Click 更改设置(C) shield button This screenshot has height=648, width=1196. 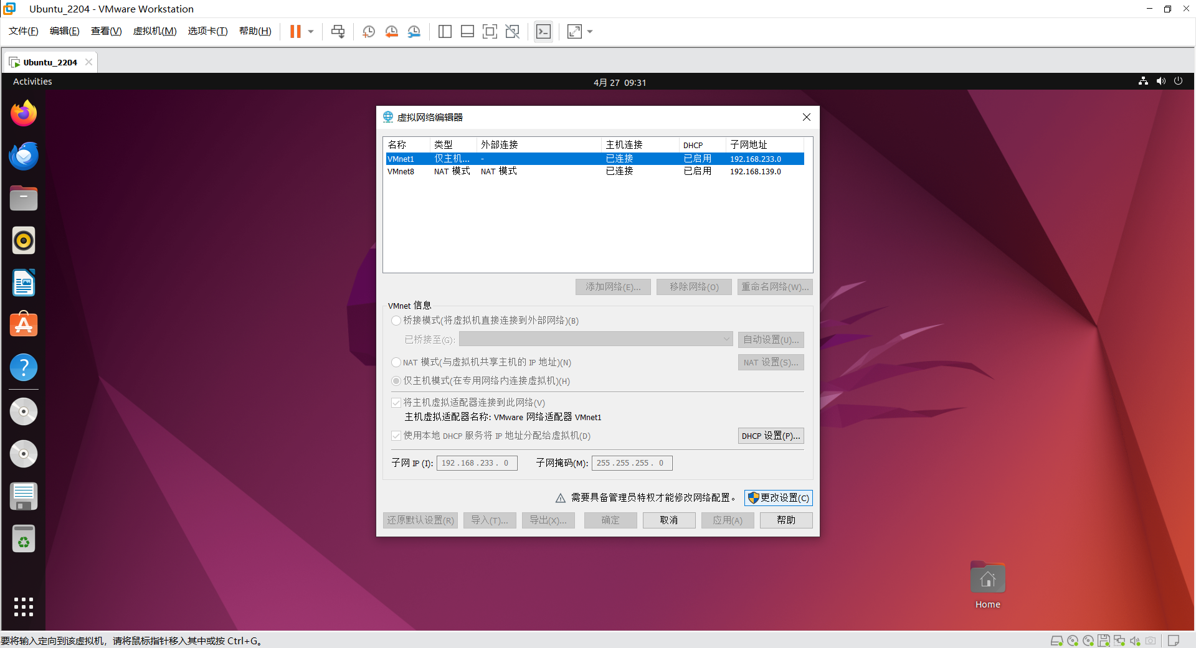(x=779, y=498)
